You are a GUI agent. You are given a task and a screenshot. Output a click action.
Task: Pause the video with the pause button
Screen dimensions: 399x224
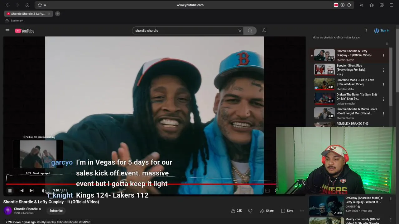click(x=10, y=190)
